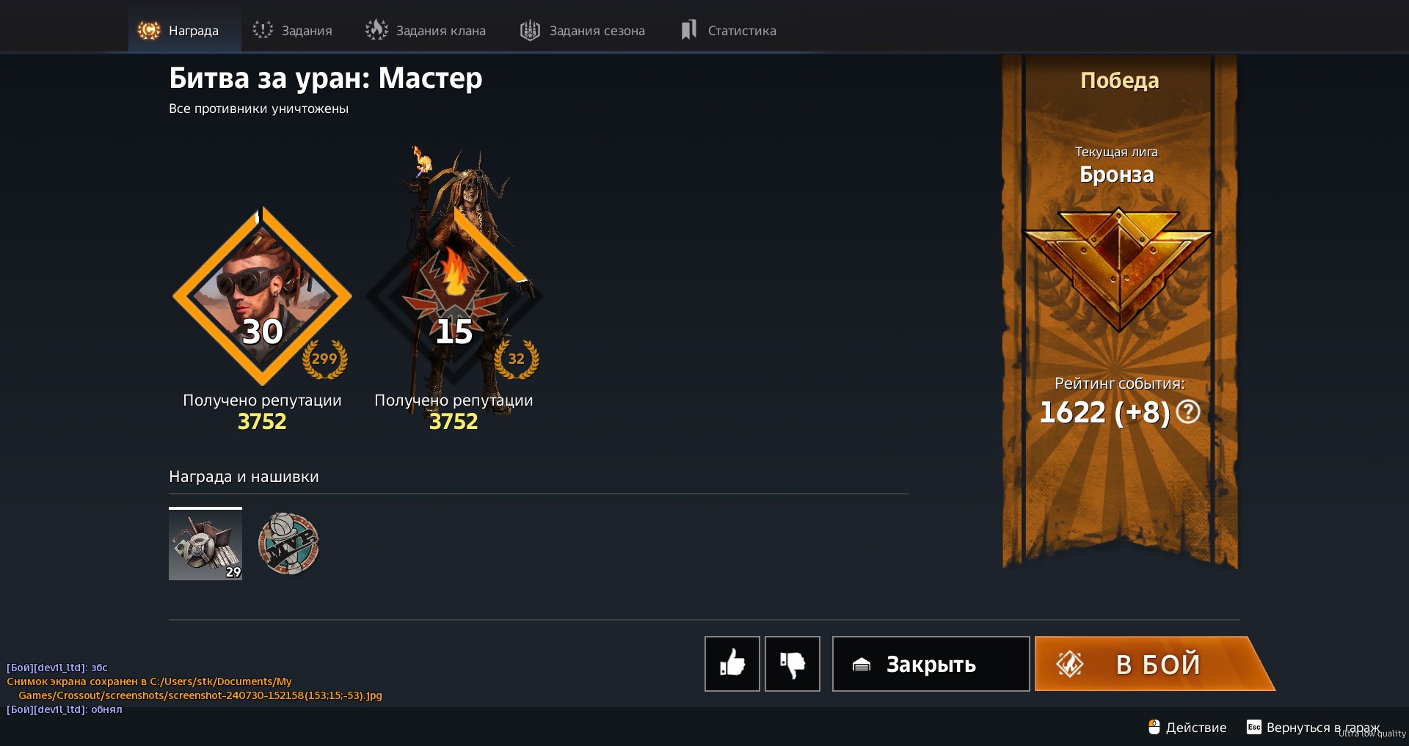Click the scrap reward thumbnail showing 29
1409x746 pixels.
pos(205,544)
